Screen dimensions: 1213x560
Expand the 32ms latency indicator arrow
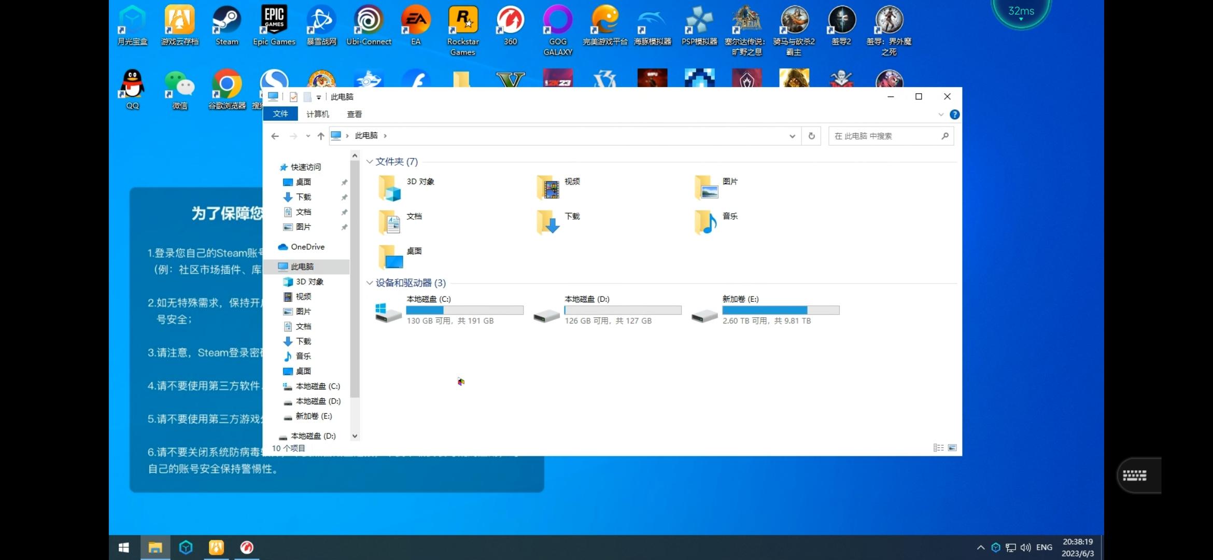point(1021,19)
